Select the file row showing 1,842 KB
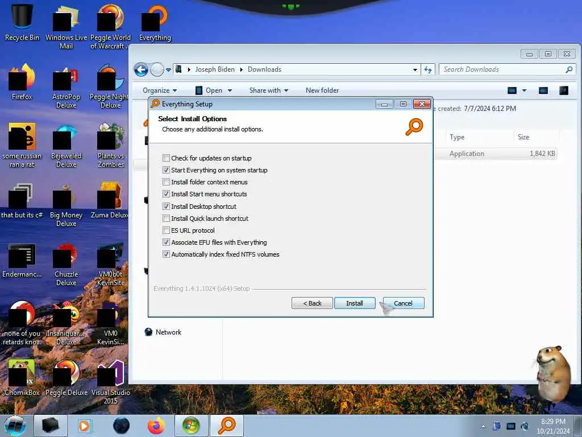 coord(496,154)
